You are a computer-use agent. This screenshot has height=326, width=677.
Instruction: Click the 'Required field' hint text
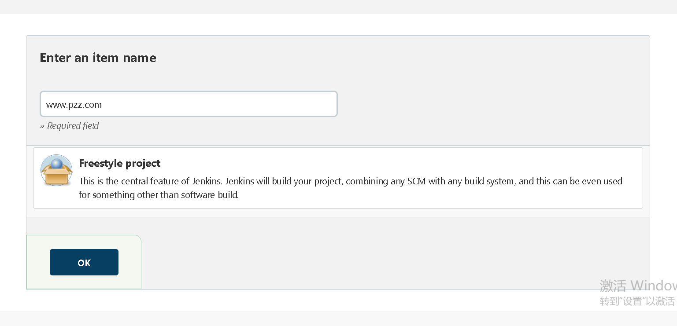pyautogui.click(x=73, y=126)
